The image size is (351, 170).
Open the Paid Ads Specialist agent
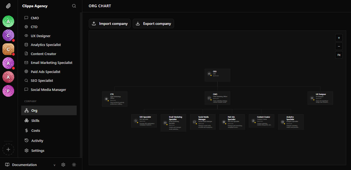[x=49, y=72]
